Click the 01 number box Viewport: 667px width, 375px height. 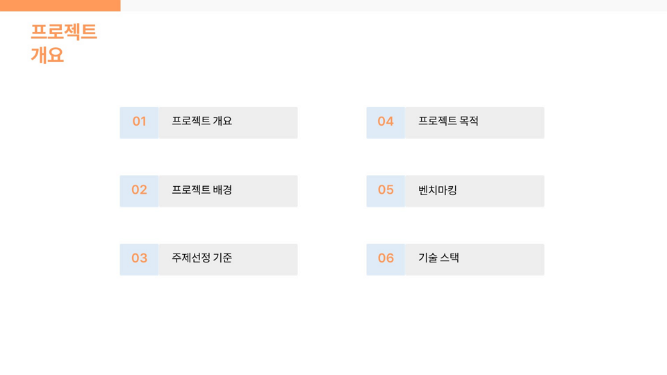tap(139, 122)
